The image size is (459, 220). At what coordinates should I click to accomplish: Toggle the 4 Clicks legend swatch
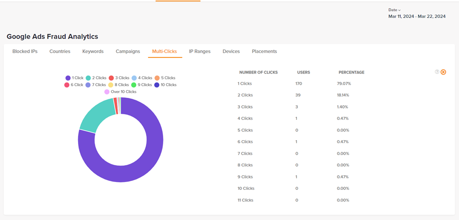134,78
